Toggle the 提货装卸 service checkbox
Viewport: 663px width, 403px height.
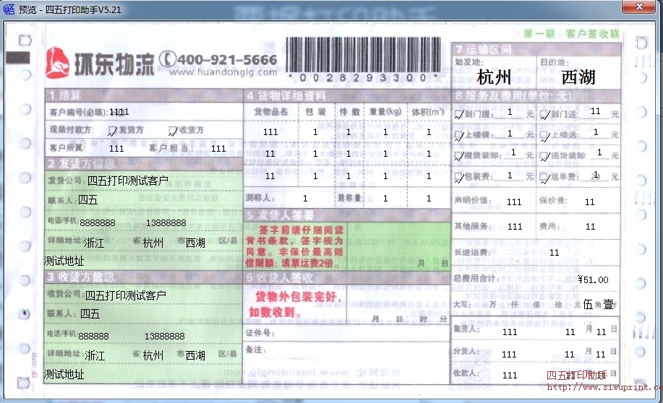point(459,156)
